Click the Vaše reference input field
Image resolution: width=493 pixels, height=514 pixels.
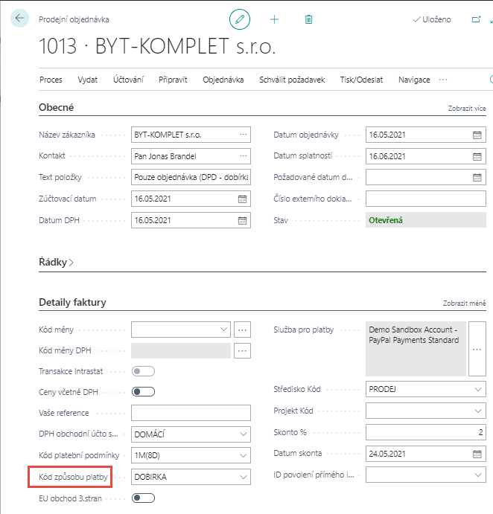tap(191, 414)
